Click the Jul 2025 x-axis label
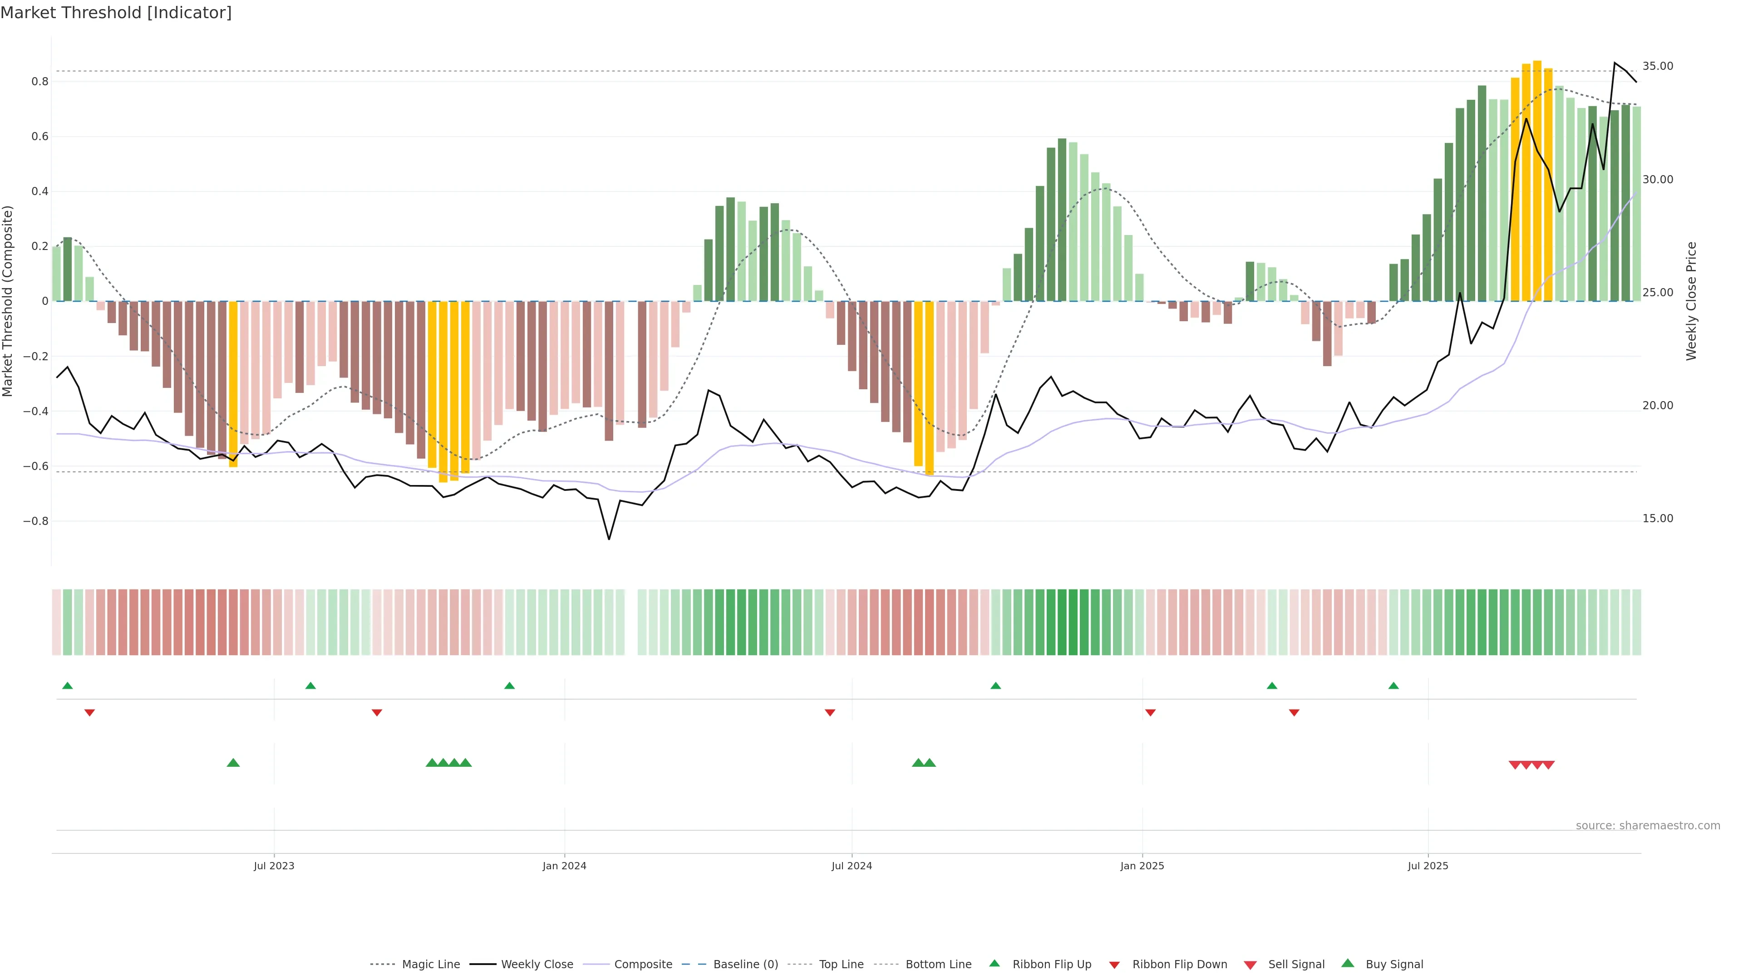The width and height of the screenshot is (1743, 980). pyautogui.click(x=1428, y=866)
